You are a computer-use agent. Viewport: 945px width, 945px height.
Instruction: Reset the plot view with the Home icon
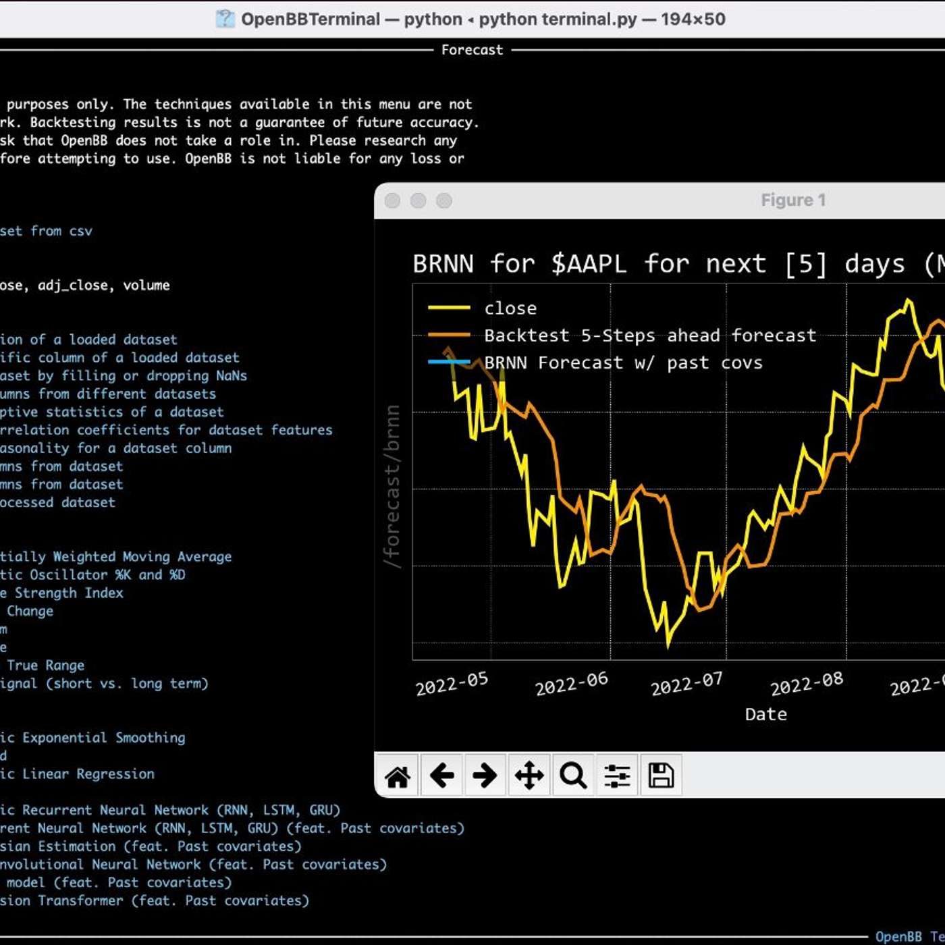(398, 775)
